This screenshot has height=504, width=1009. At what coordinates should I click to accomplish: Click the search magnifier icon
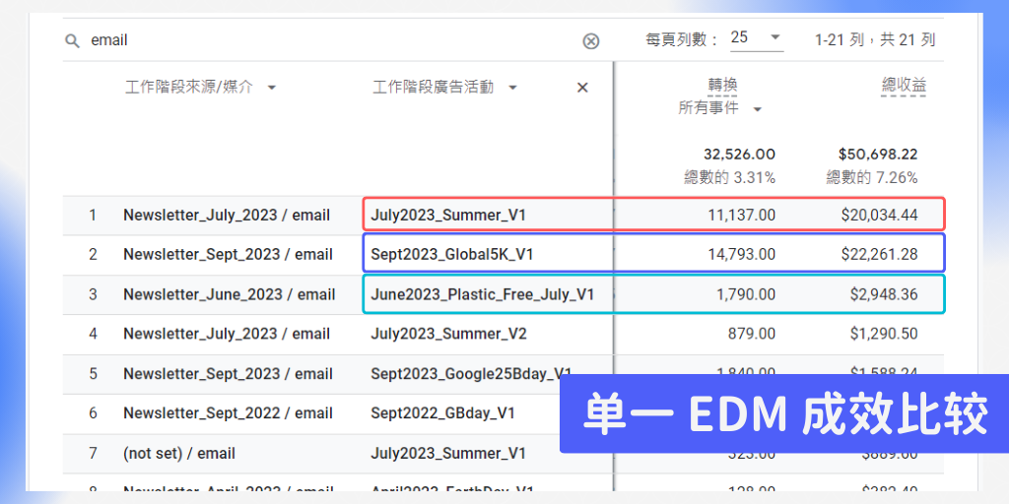click(x=72, y=40)
